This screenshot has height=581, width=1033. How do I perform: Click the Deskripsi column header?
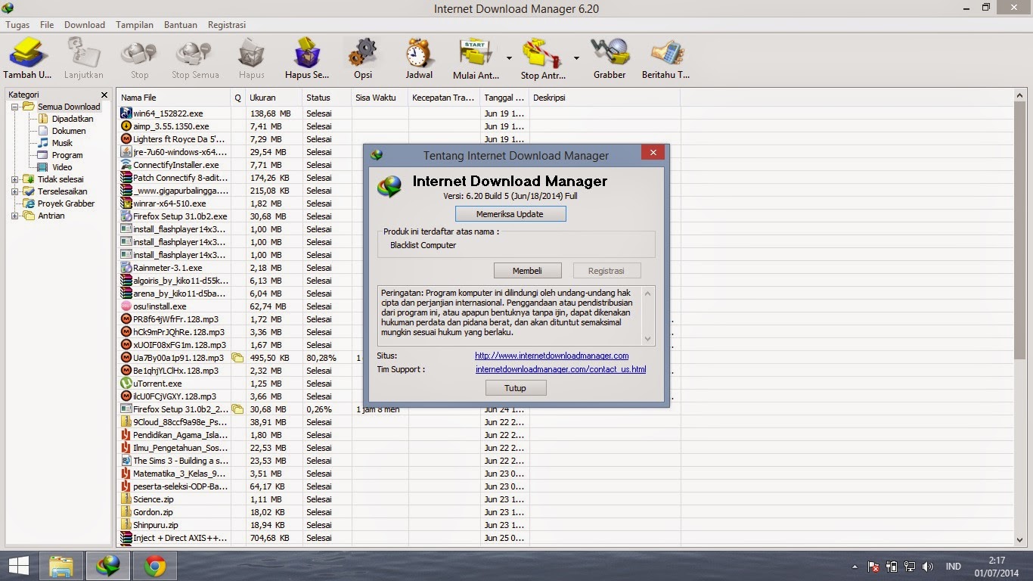[x=604, y=98]
